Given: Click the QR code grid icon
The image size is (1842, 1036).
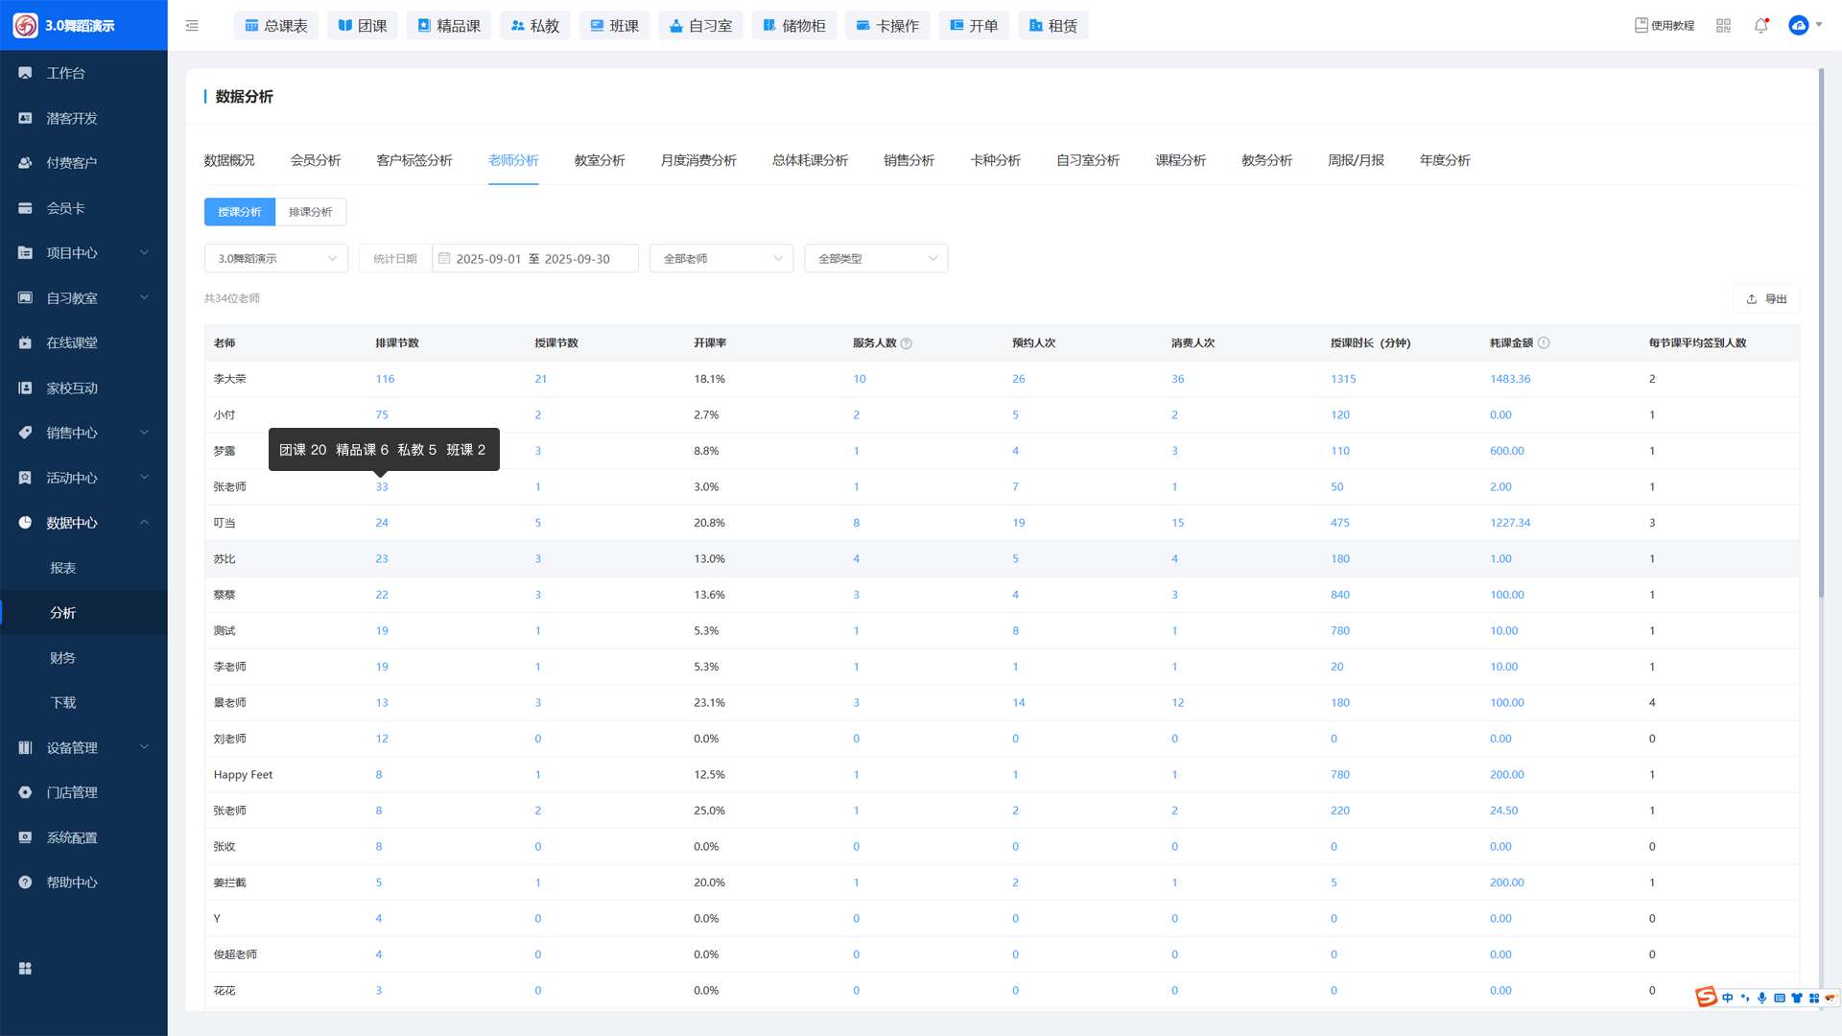Looking at the screenshot, I should 1723,26.
